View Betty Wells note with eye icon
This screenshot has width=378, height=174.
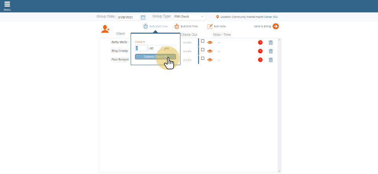pyautogui.click(x=210, y=43)
